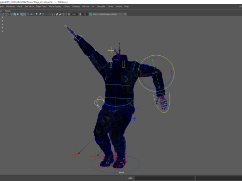The width and height of the screenshot is (242, 181).
Task: Toggle Wireframe on Shaded icon
Action: 21,14
